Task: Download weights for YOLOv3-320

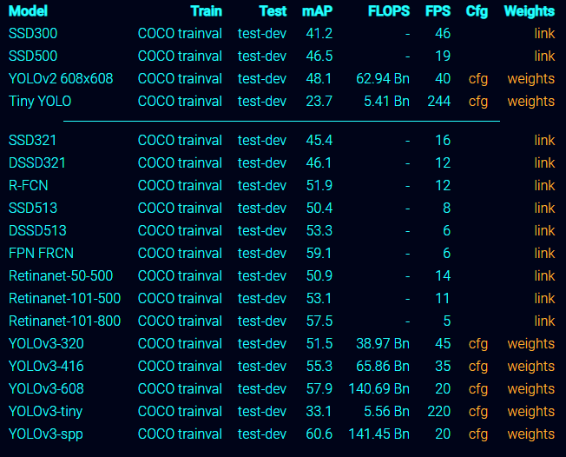Action: click(x=531, y=344)
